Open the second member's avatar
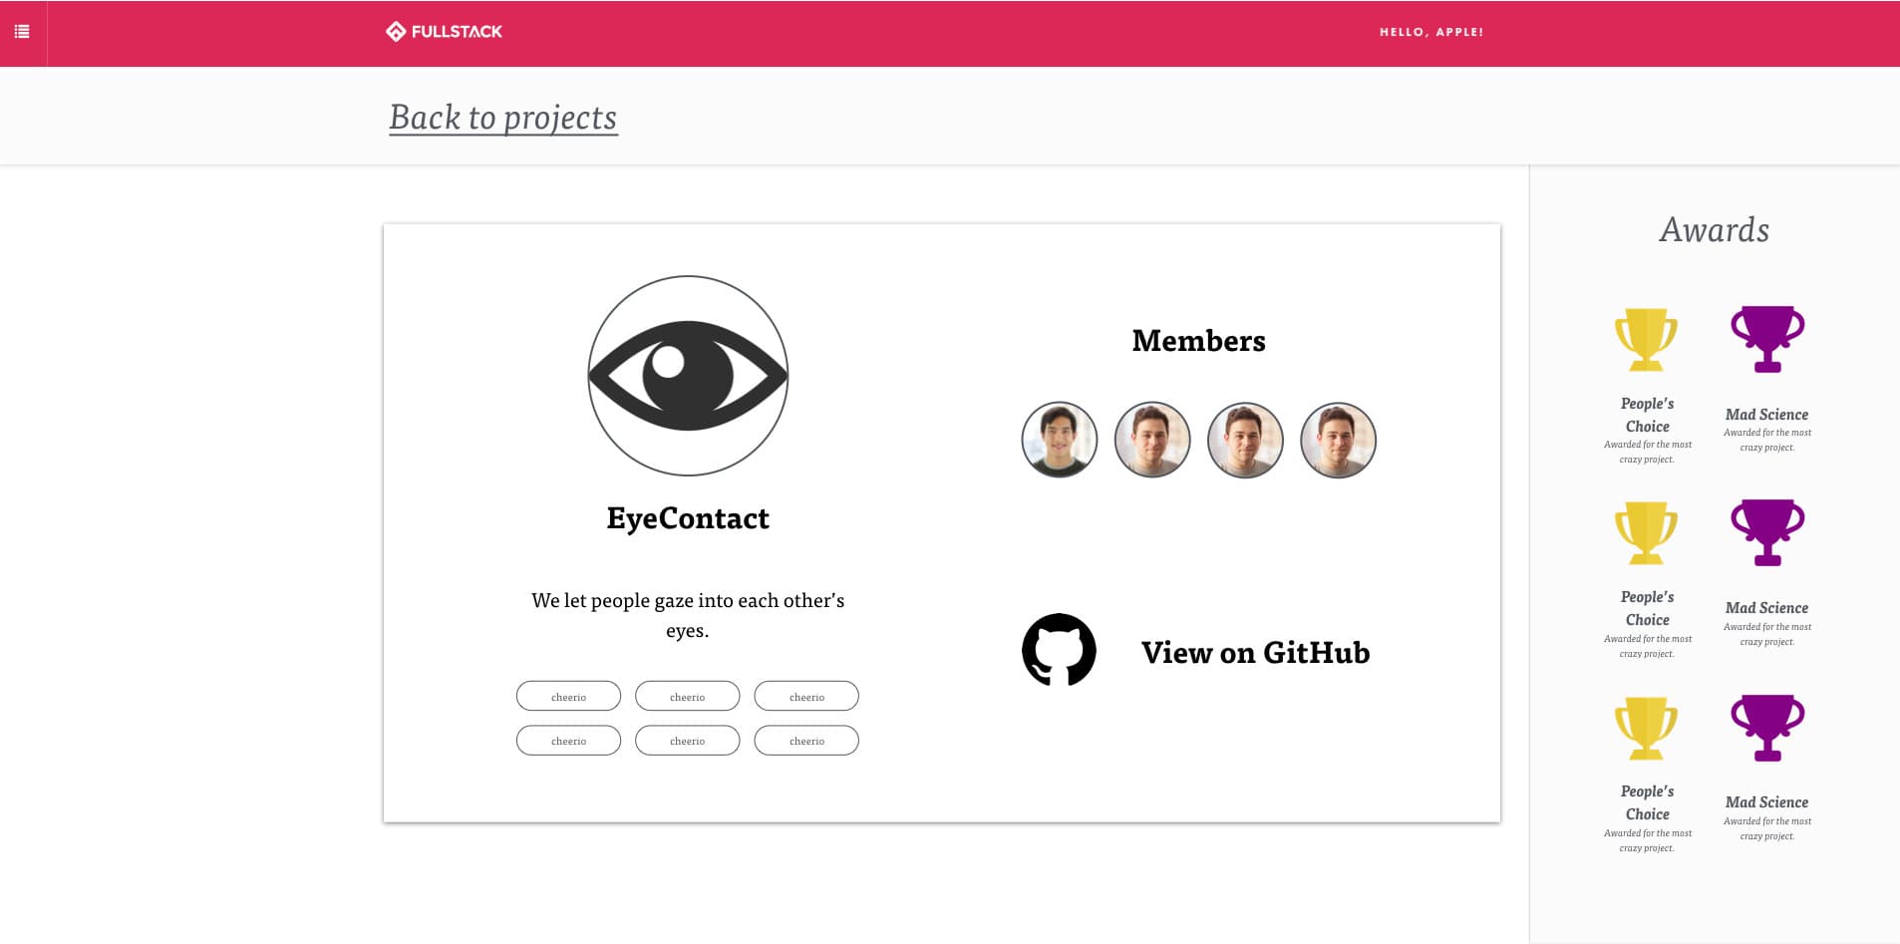Viewport: 1900px width, 944px height. (x=1152, y=440)
